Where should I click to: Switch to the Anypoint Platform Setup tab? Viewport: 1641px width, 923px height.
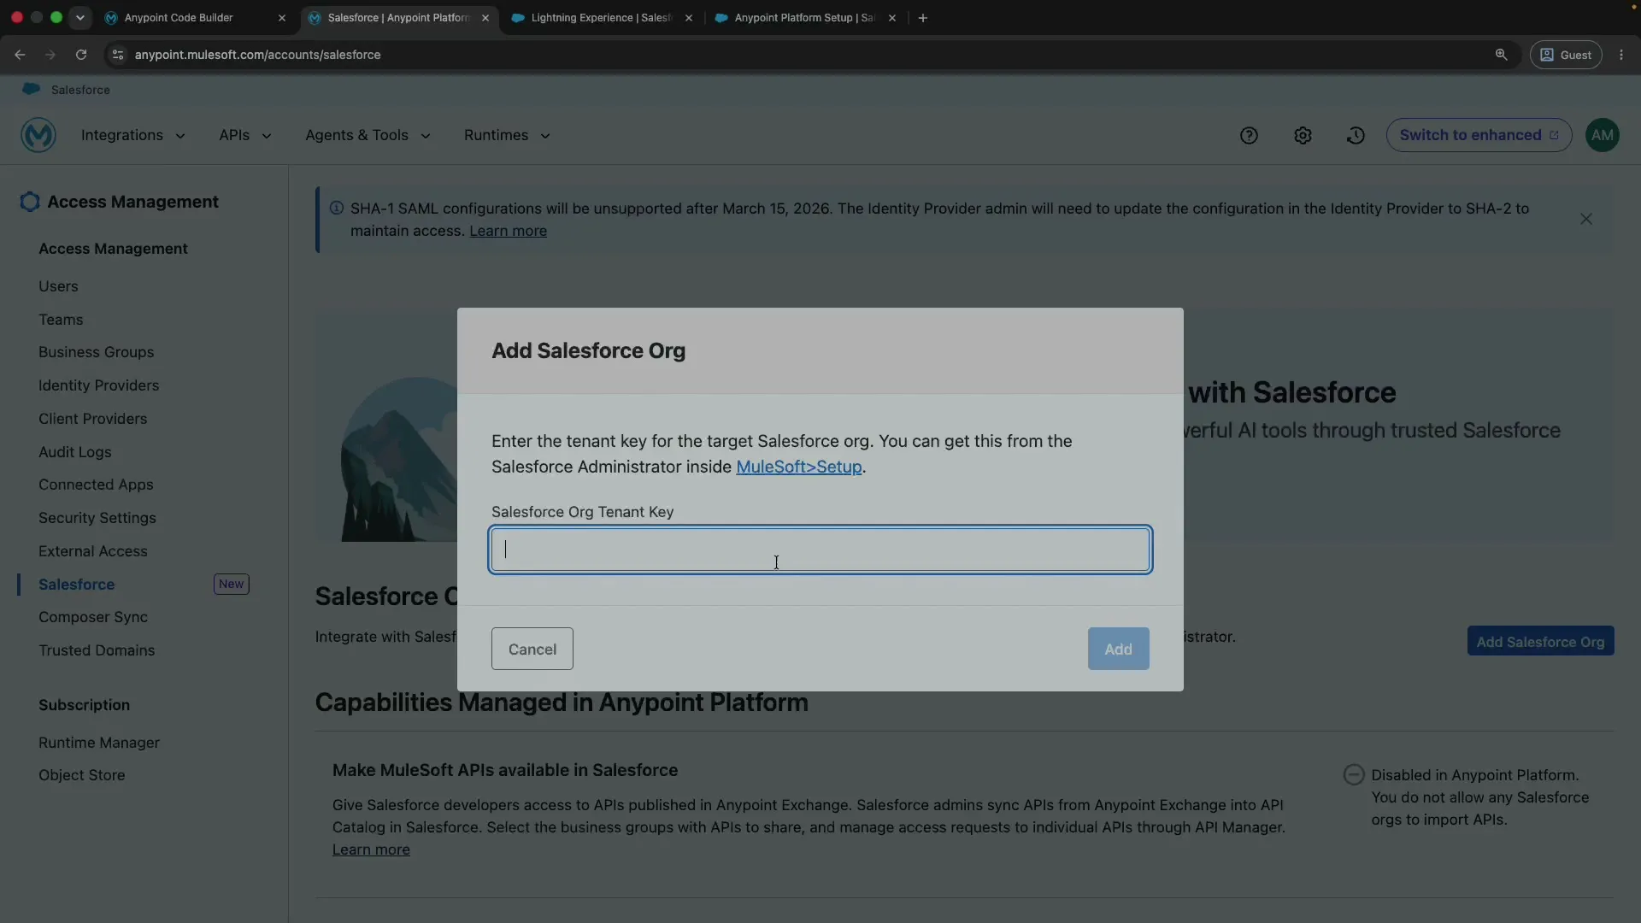[805, 18]
